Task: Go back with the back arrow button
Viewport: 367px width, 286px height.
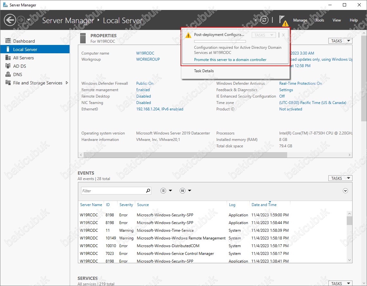Action: click(10, 20)
